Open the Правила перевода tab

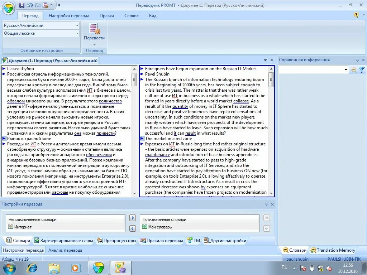(162, 240)
